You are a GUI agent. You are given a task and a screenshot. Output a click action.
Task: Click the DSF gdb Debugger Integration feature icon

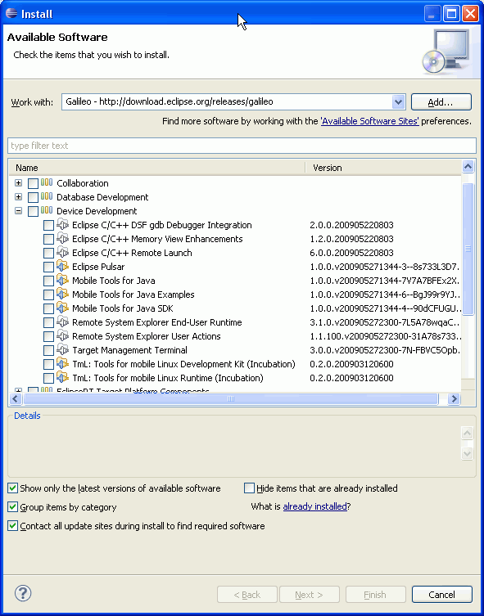63,225
